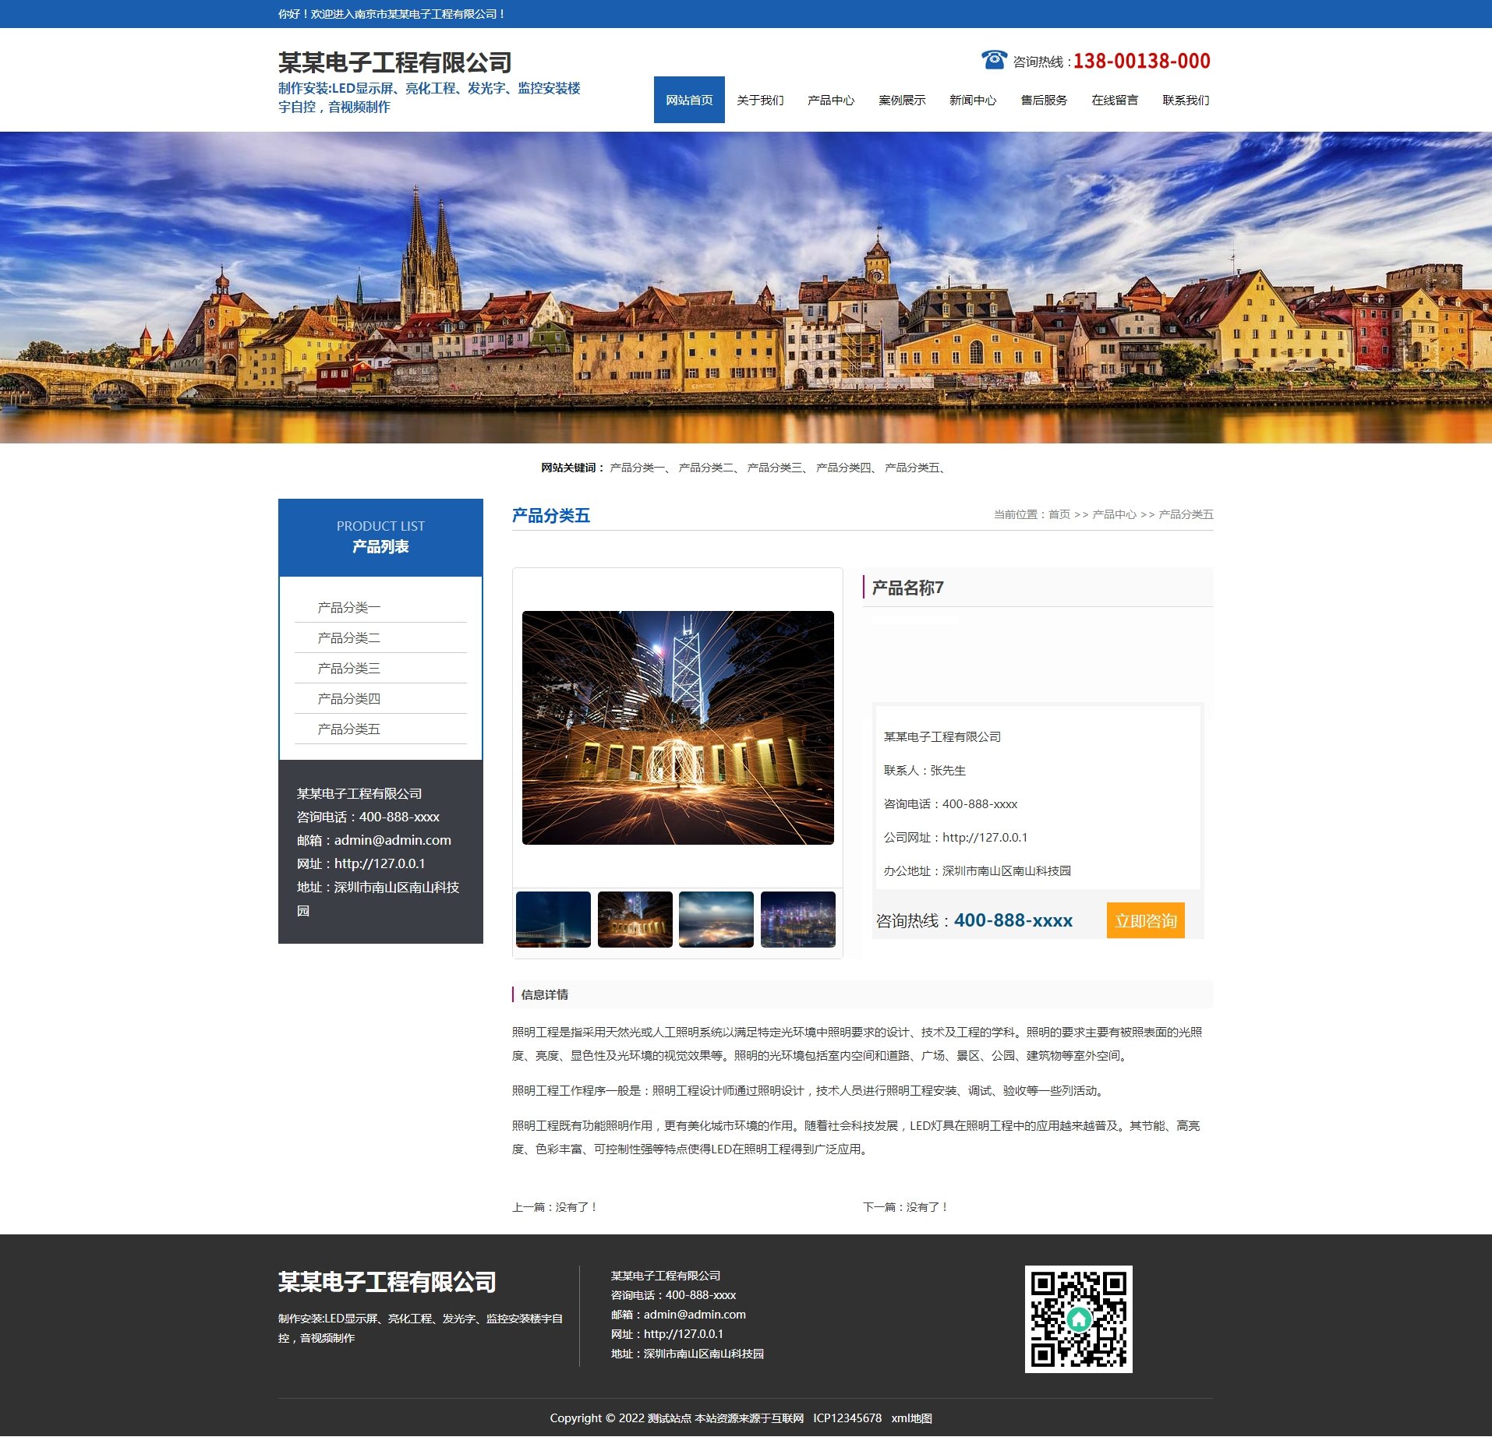
Task: Select the light-painting building thumbnail
Action: 635,920
